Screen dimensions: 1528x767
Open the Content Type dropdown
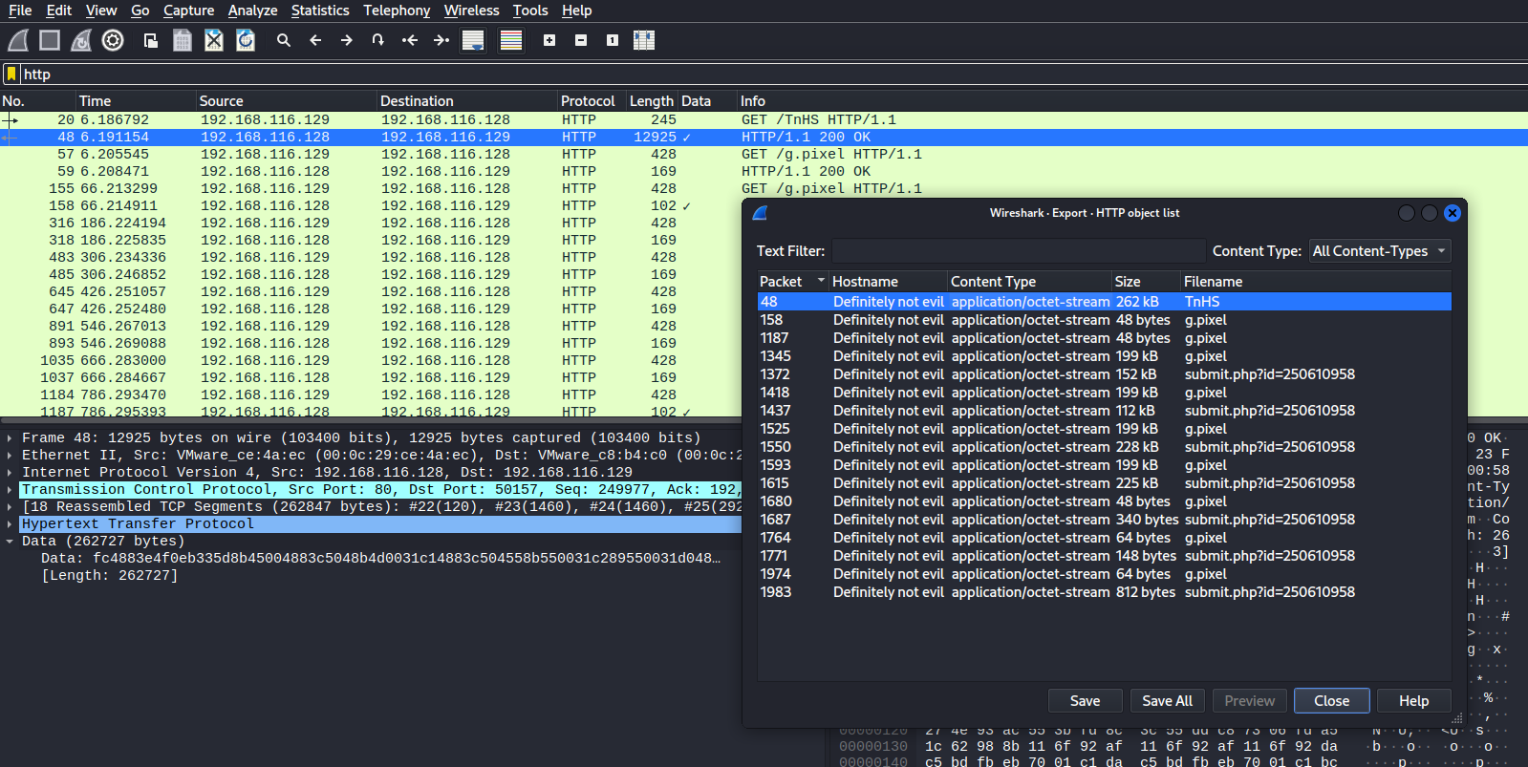(x=1379, y=251)
